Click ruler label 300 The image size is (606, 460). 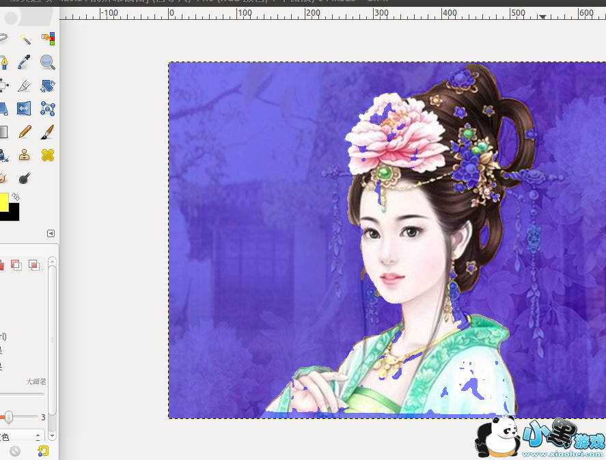[381, 13]
